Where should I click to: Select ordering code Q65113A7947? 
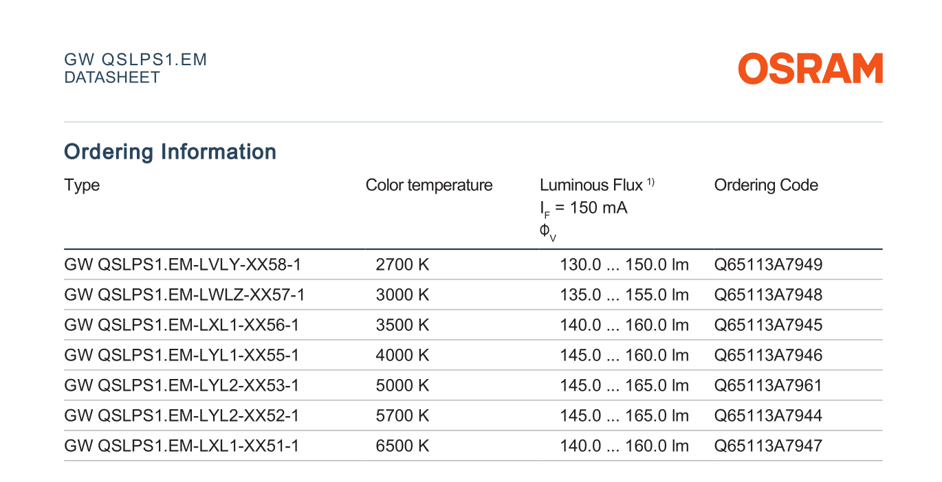click(x=768, y=446)
